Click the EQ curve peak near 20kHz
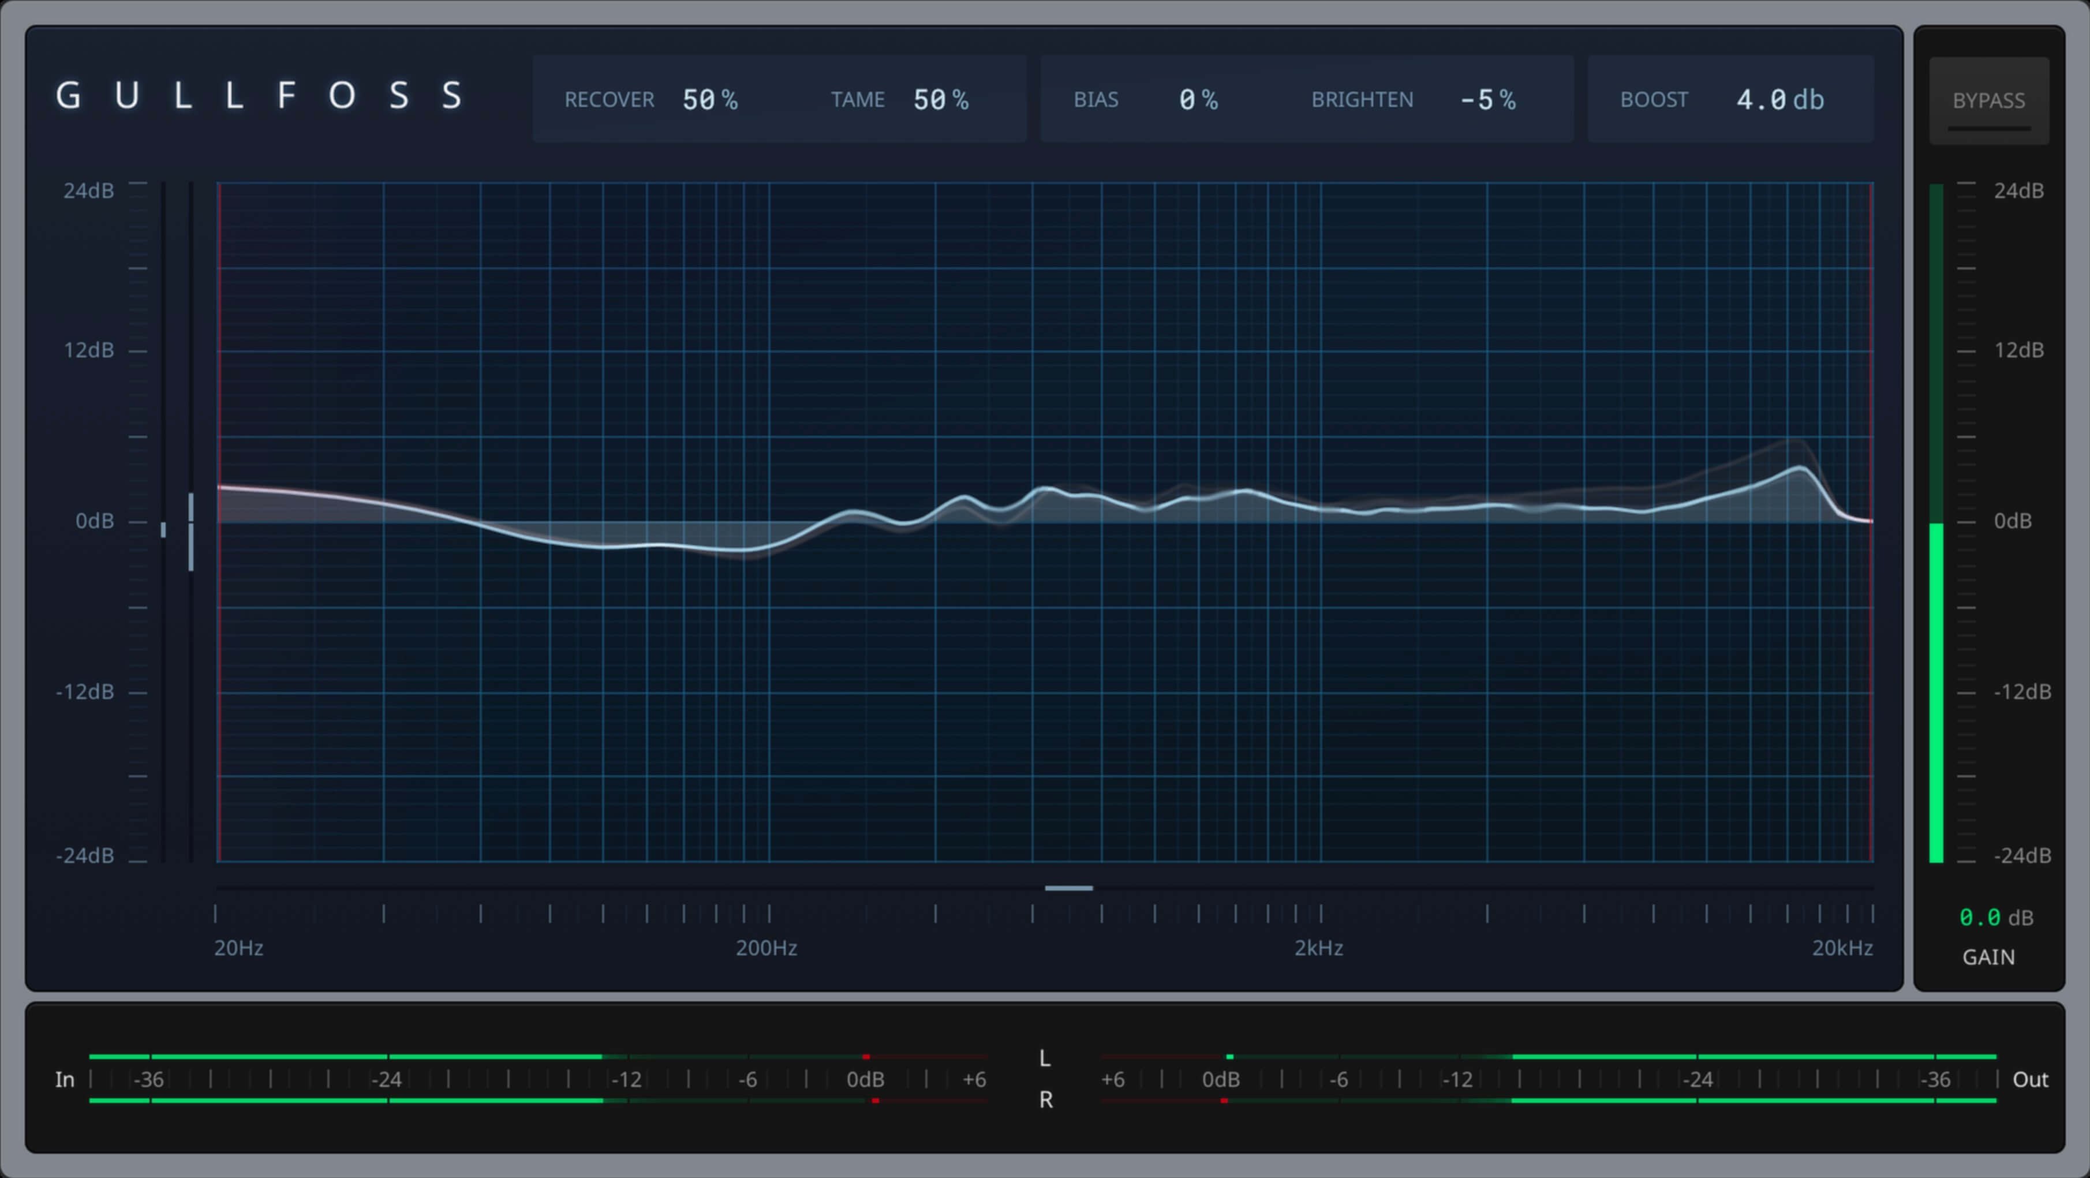The width and height of the screenshot is (2090, 1178). (1801, 468)
